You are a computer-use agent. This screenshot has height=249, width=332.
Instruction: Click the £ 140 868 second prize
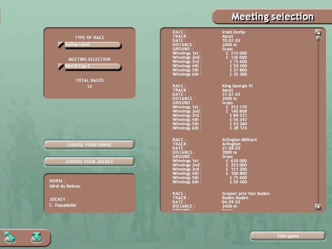tap(236, 111)
